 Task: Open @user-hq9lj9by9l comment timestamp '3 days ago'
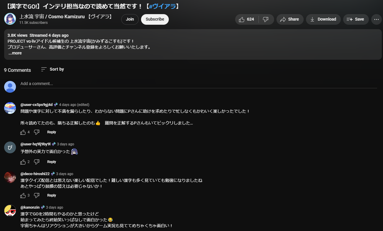pos(66,144)
